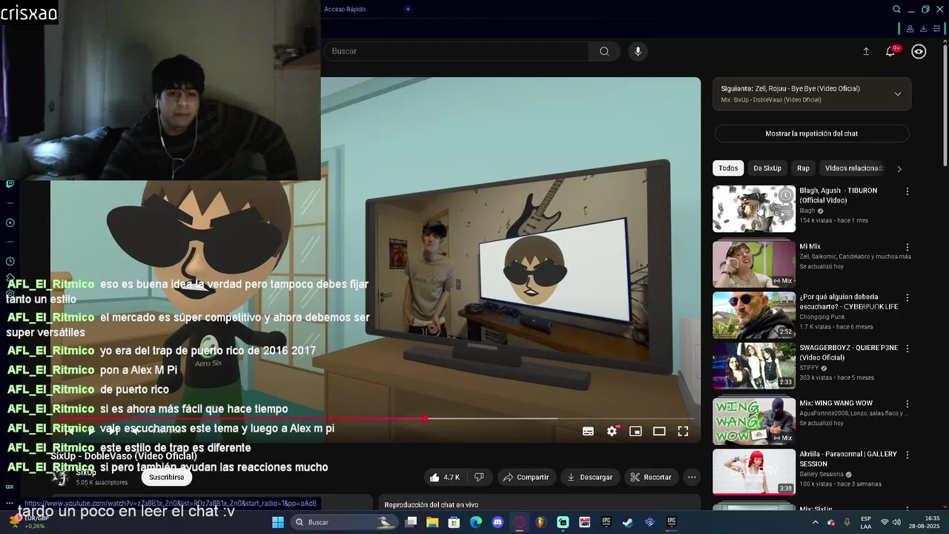Open GX Corner from the sidebar
The image size is (949, 534).
point(10,487)
